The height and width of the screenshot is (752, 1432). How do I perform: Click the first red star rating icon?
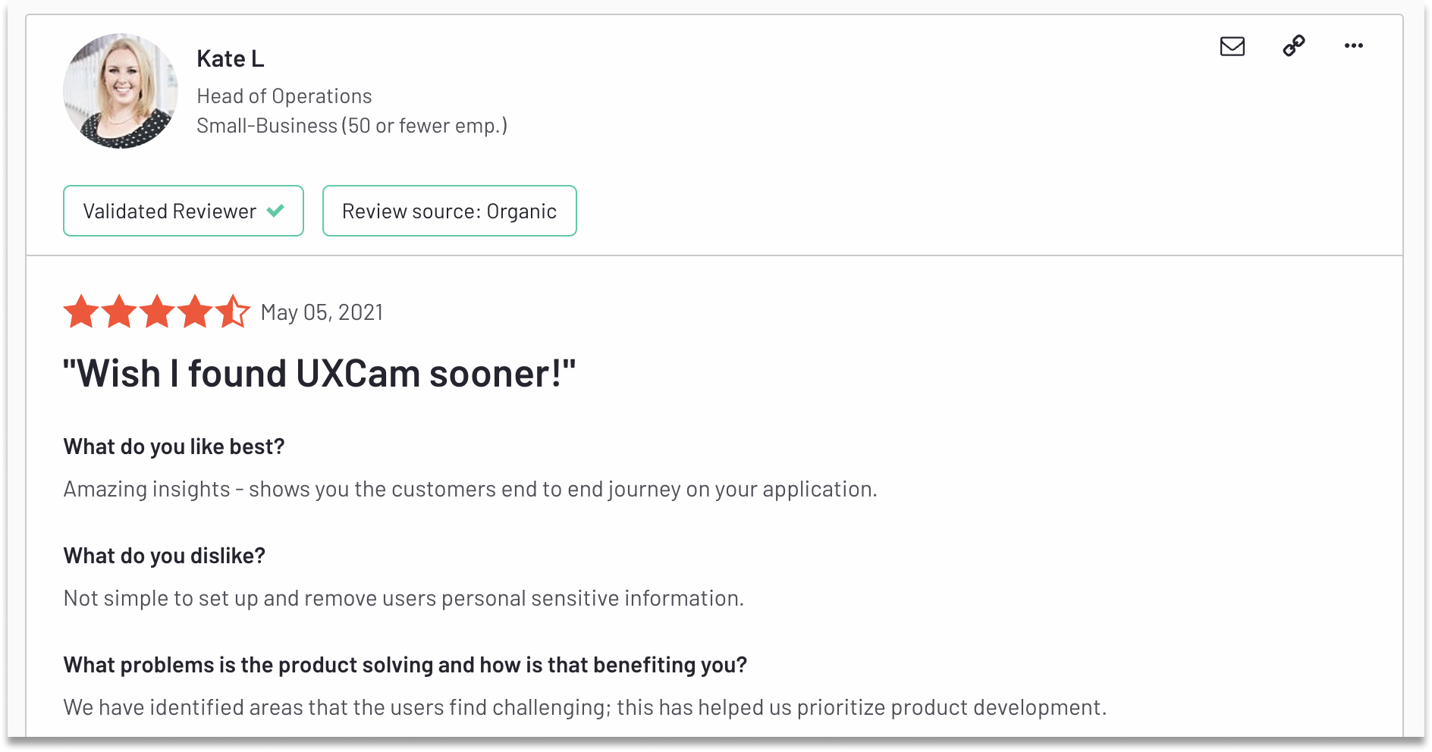(x=81, y=311)
